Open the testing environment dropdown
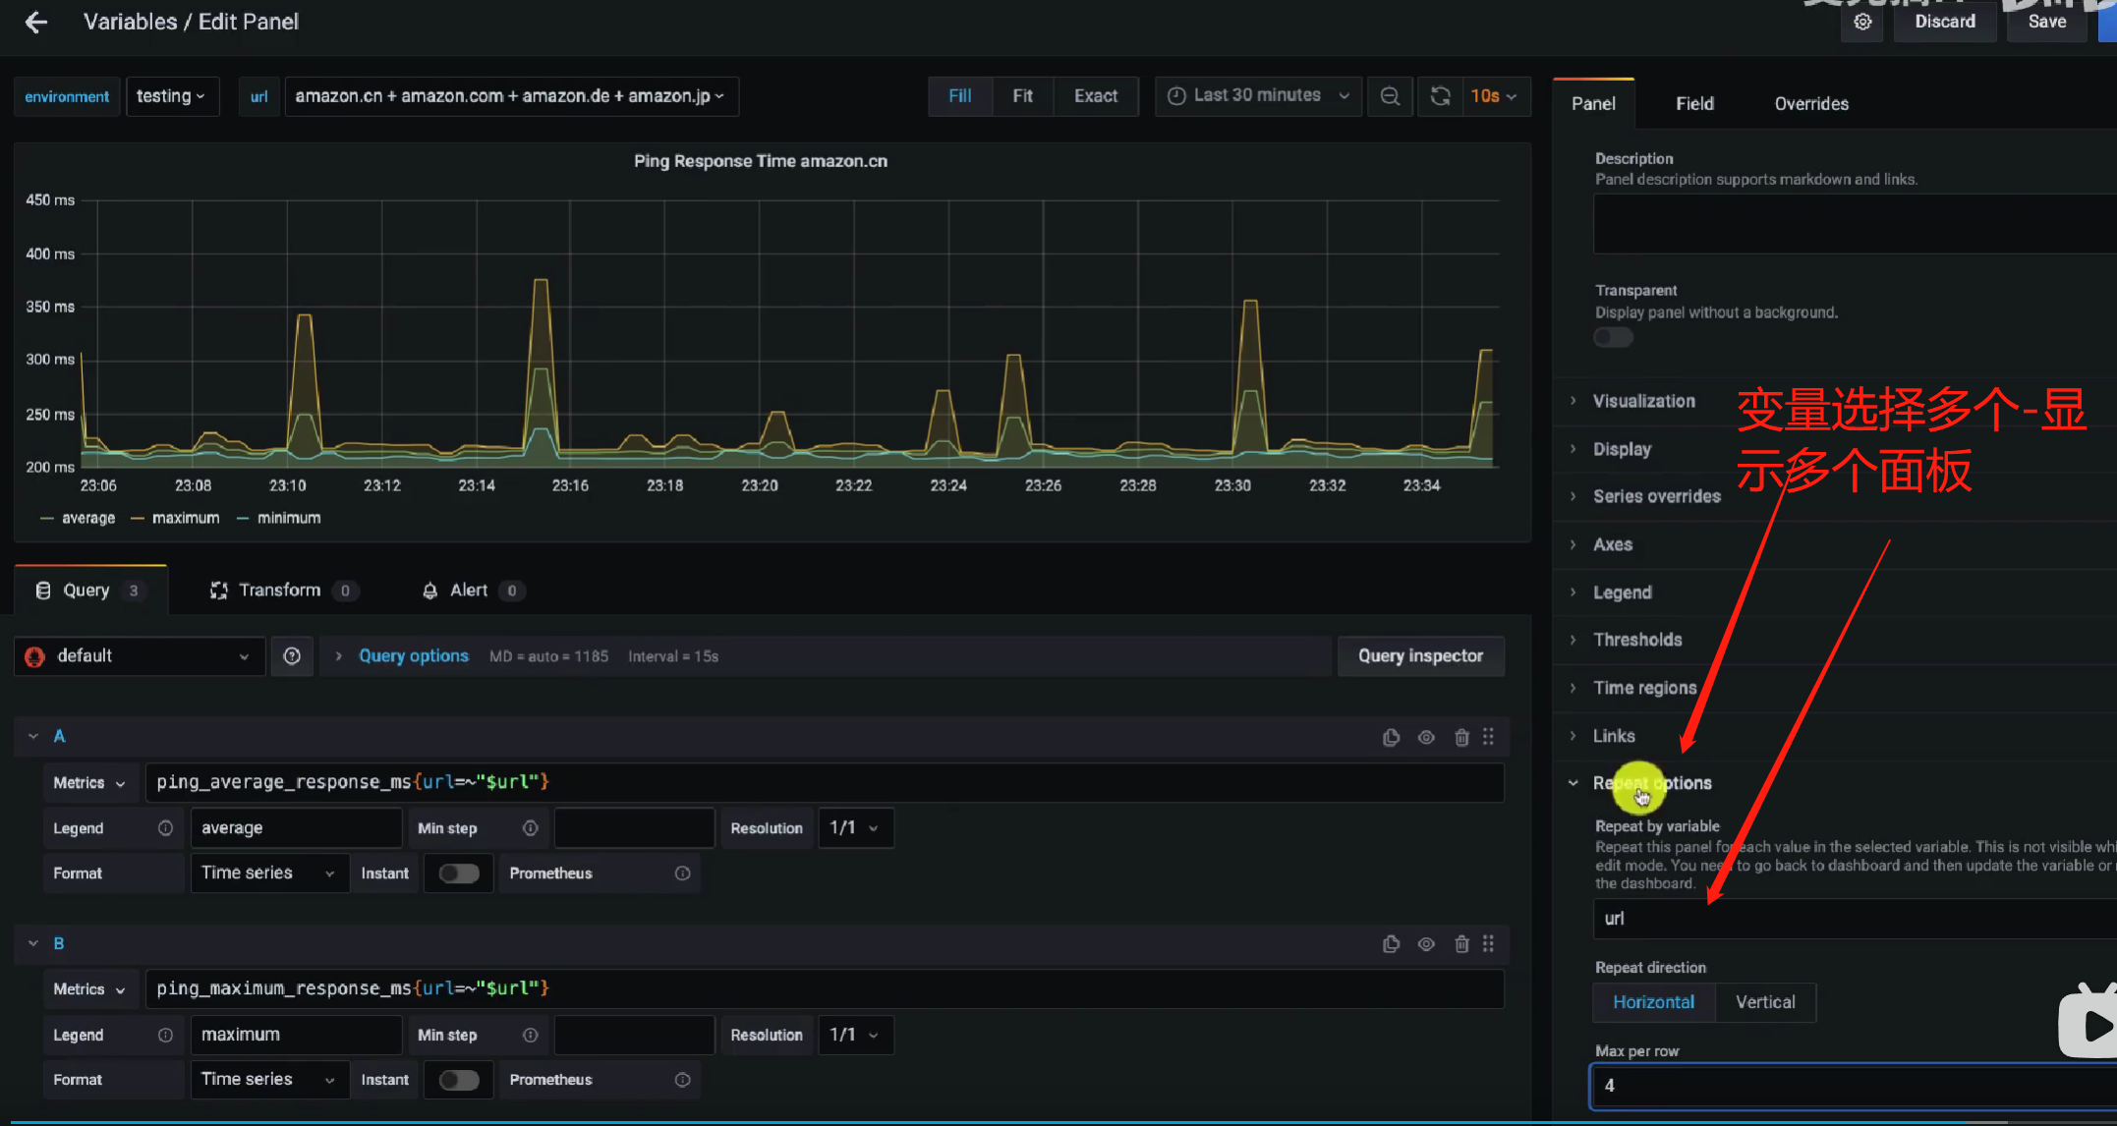The image size is (2117, 1126). pyautogui.click(x=172, y=95)
